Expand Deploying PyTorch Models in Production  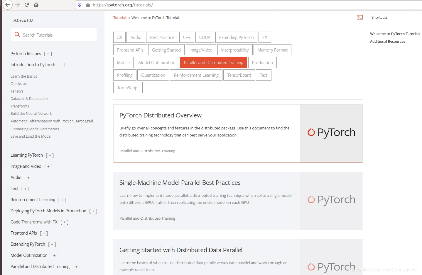(x=93, y=211)
